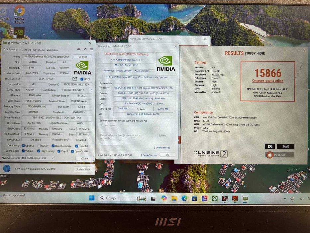
Task: Click the GPU-Z Close button
Action: (x=84, y=158)
